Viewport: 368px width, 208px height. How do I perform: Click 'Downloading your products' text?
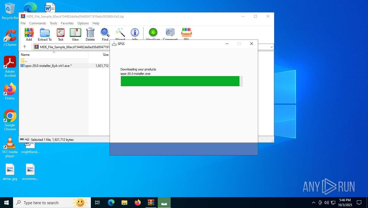[138, 69]
